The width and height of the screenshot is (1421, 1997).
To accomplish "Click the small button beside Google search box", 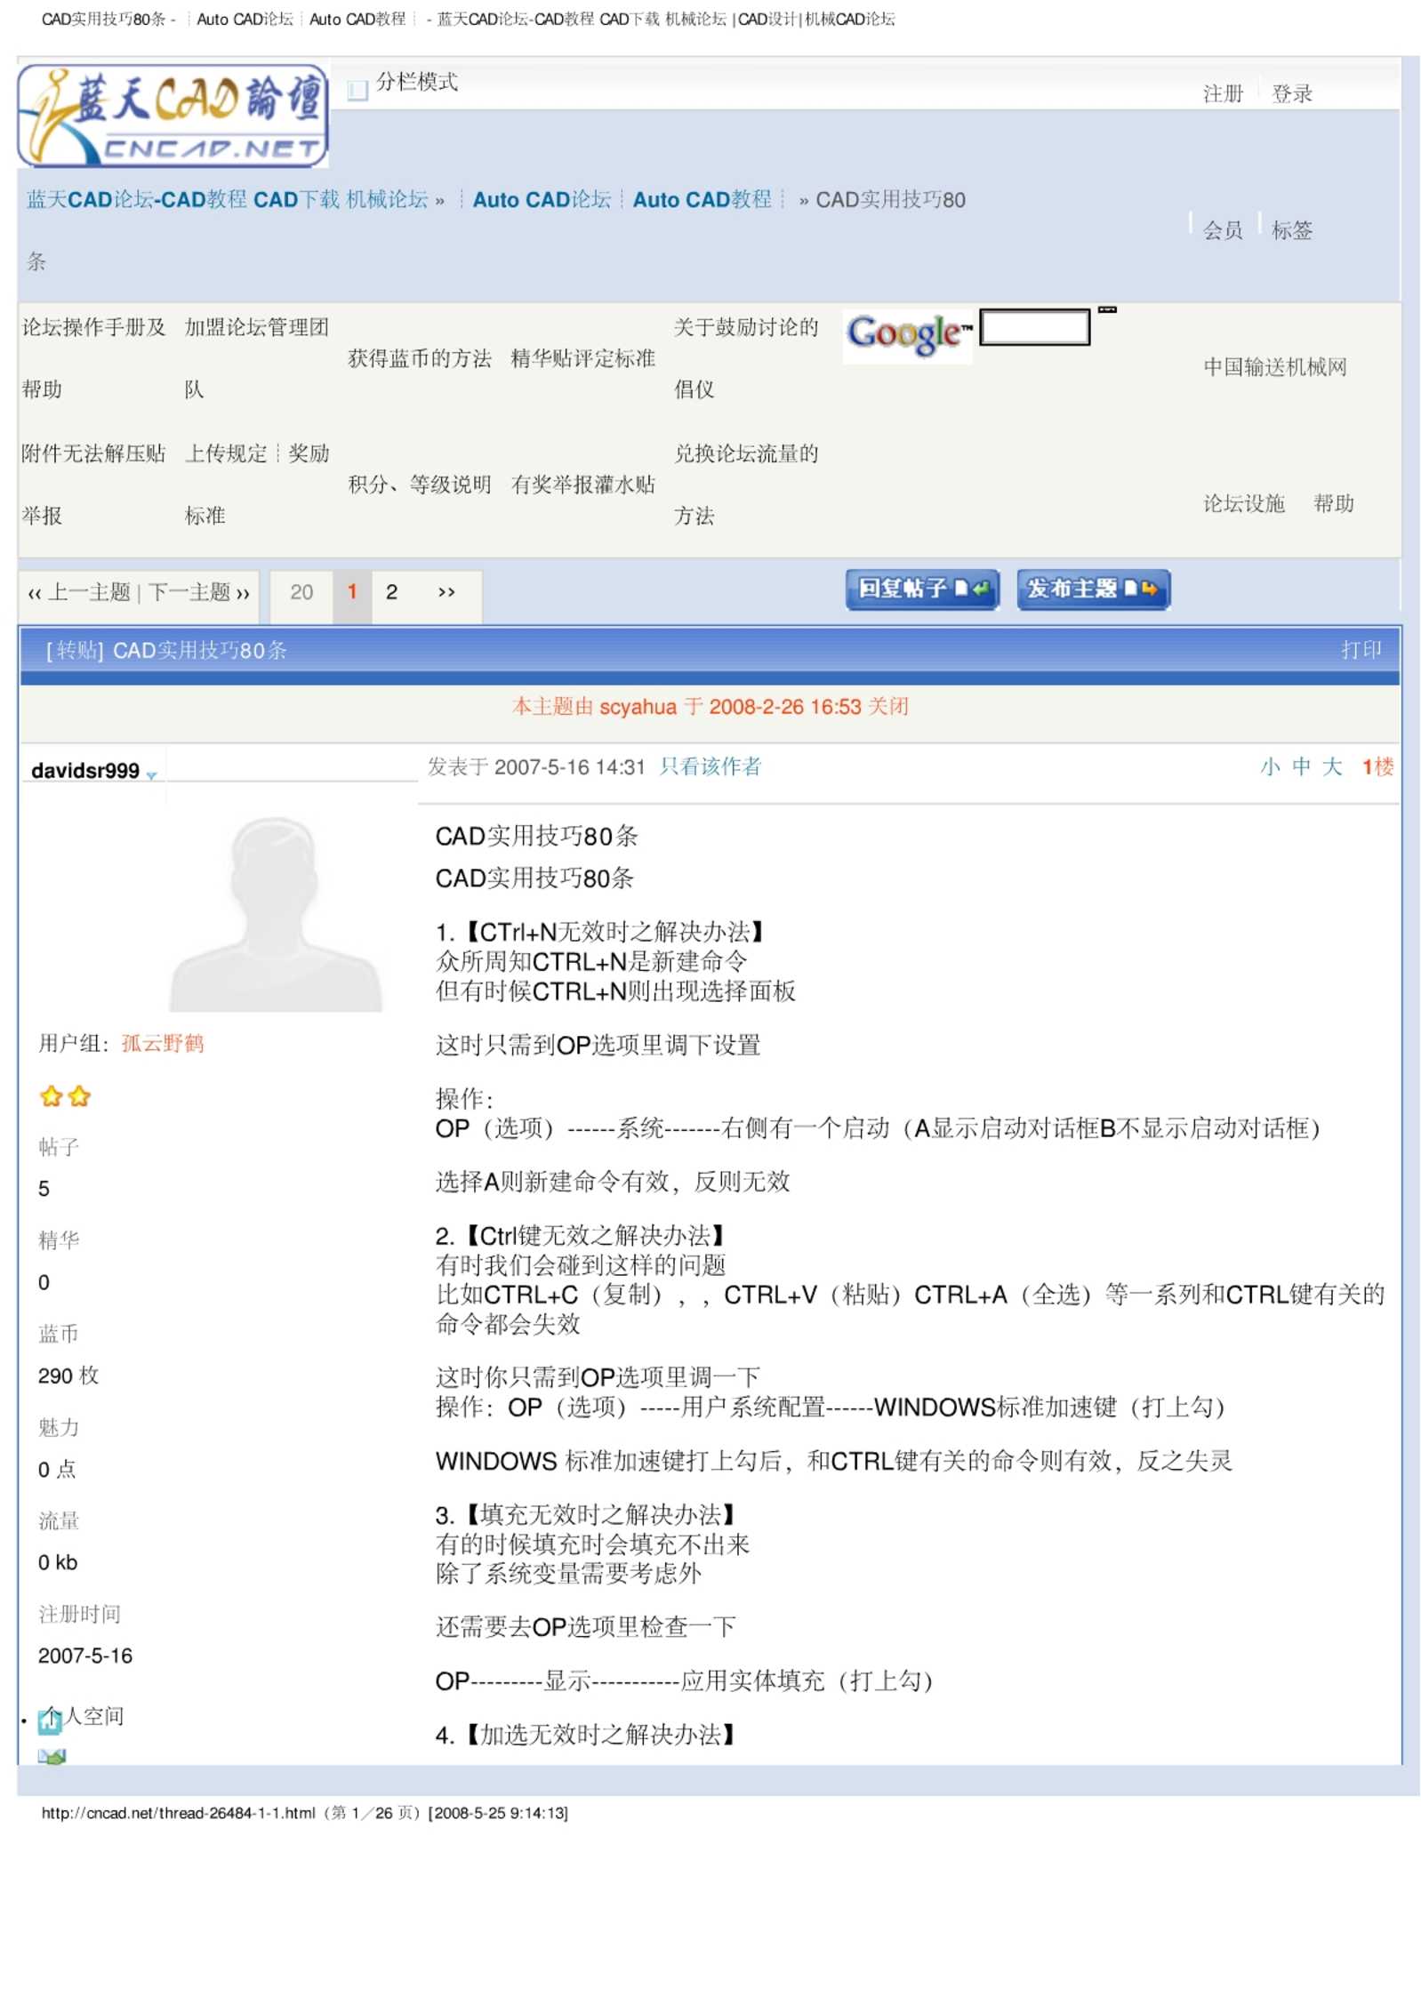I will [x=1107, y=309].
